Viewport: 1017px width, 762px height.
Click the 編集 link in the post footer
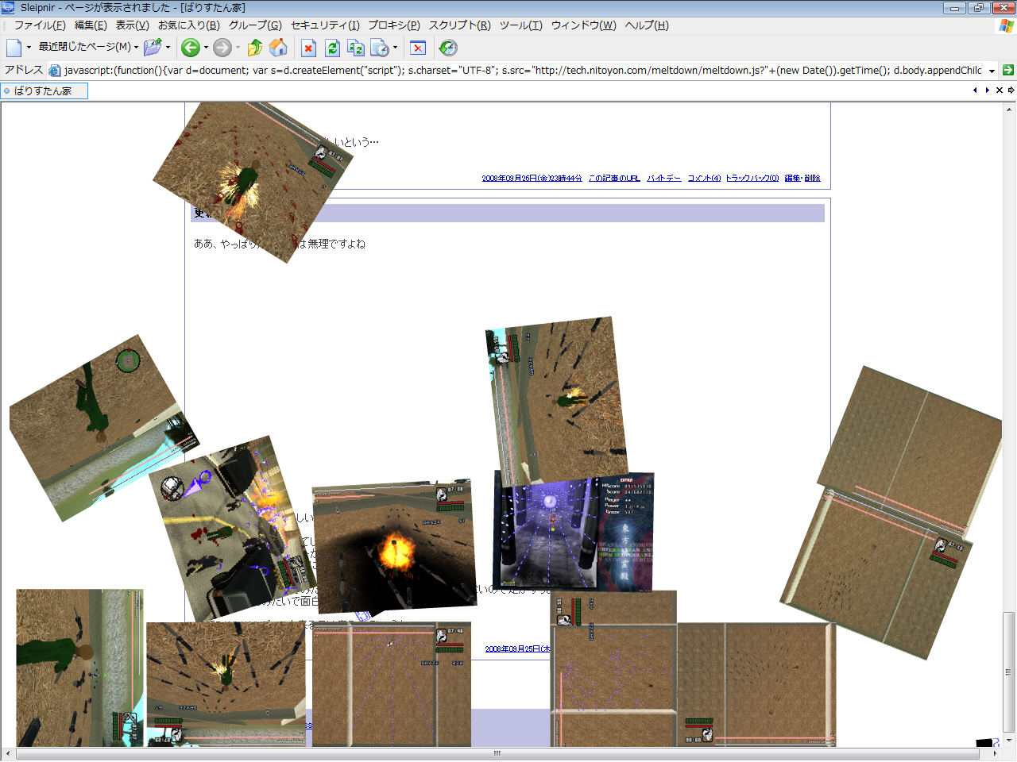[x=792, y=179]
